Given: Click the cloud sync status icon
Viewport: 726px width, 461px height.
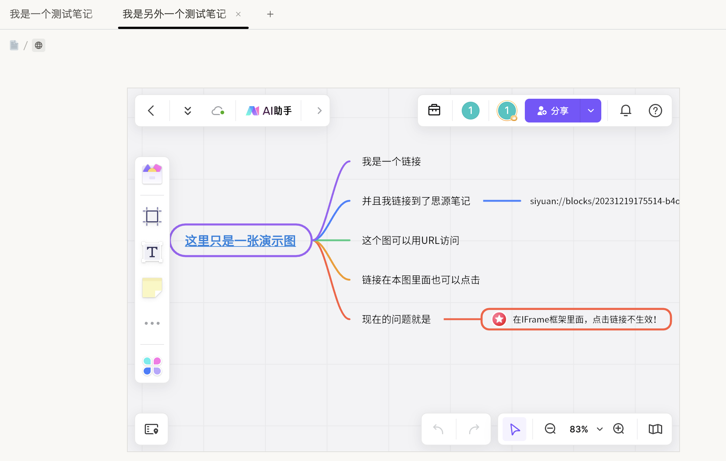Looking at the screenshot, I should click(x=218, y=111).
